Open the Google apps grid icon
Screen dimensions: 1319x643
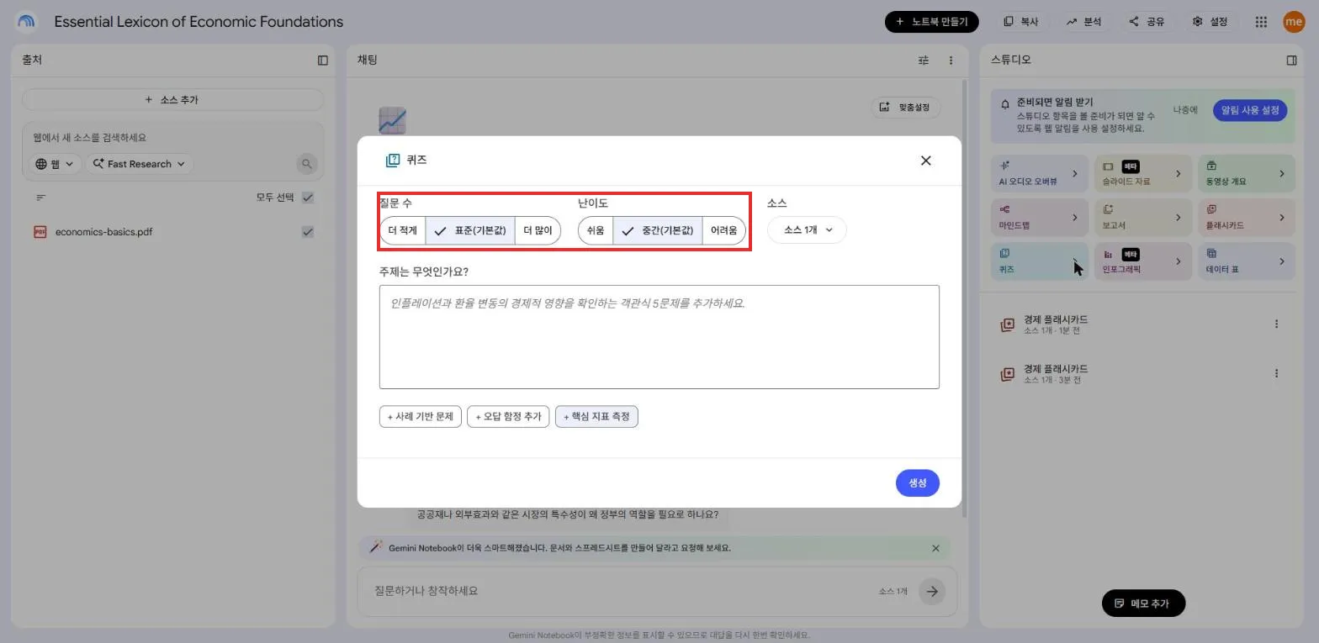point(1261,22)
